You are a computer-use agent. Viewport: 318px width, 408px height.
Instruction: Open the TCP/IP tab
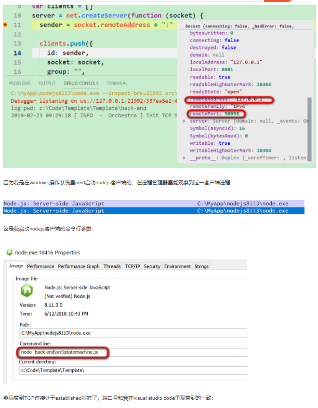tap(132, 266)
